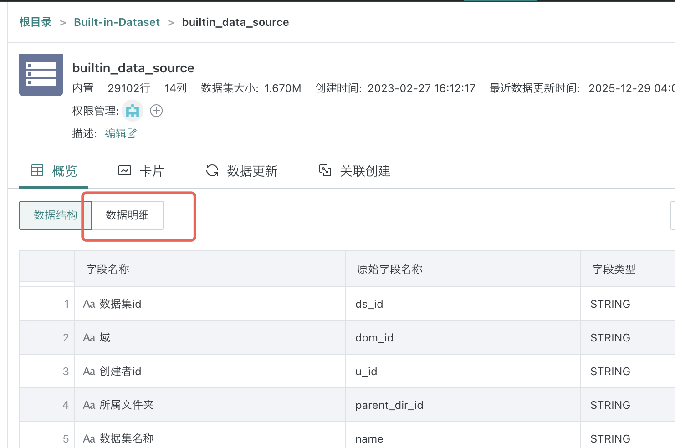Click the Aa type icon beside 域
675x448 pixels.
click(x=88, y=337)
